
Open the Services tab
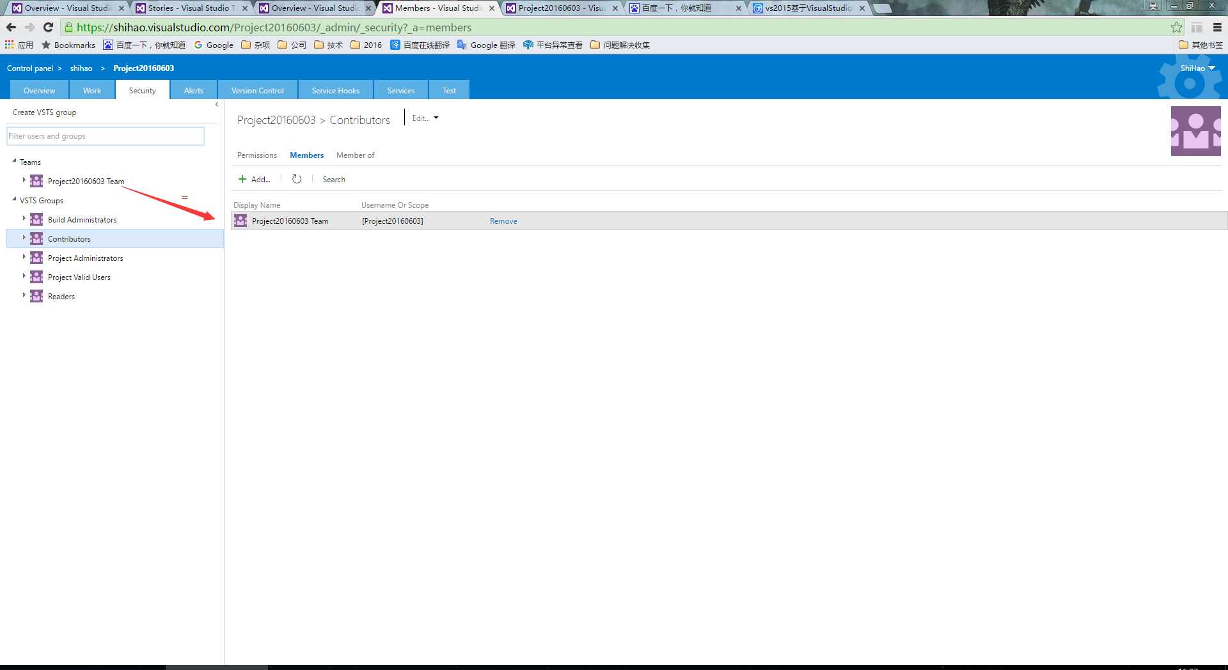coord(401,90)
